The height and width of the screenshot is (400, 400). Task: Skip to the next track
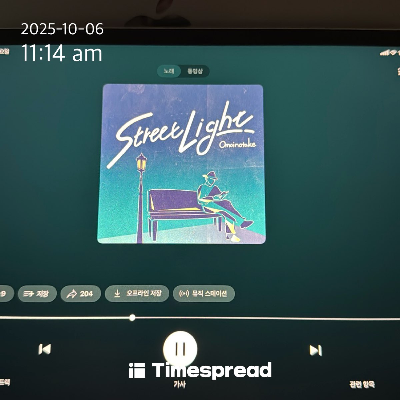(x=315, y=350)
